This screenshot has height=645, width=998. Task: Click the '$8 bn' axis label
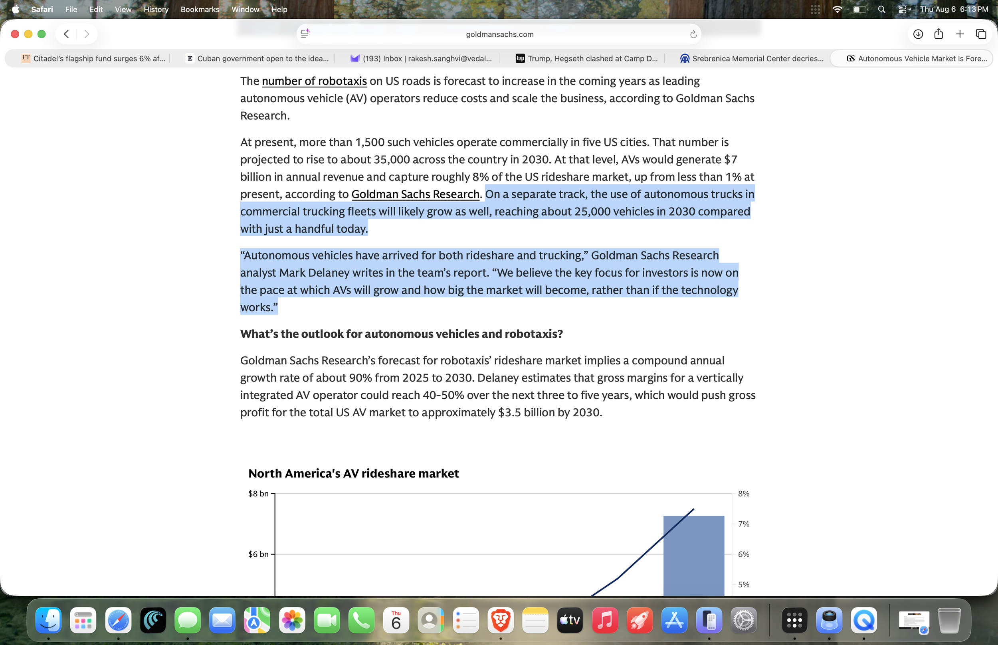pyautogui.click(x=258, y=493)
